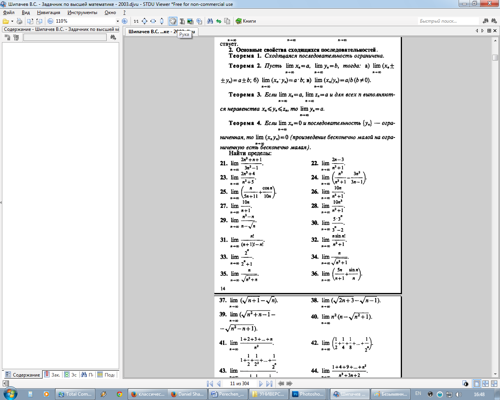Open the Книги (Books) button
This screenshot has height=400, width=500.
(246, 21)
